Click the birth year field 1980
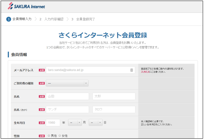 point(53,122)
